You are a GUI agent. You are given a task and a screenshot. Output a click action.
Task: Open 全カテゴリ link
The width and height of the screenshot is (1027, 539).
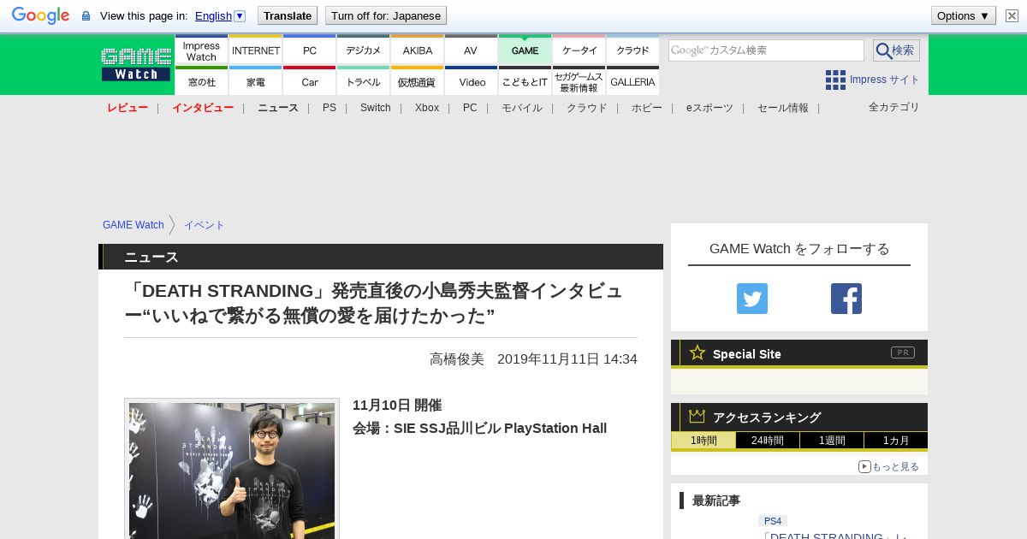[894, 107]
